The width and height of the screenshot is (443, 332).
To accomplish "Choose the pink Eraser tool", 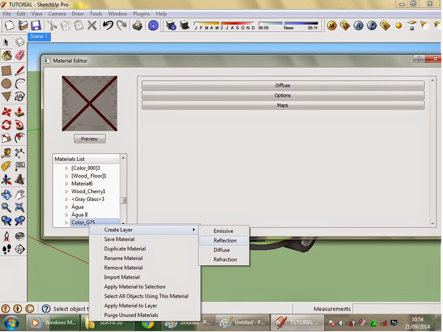I will click(19, 56).
